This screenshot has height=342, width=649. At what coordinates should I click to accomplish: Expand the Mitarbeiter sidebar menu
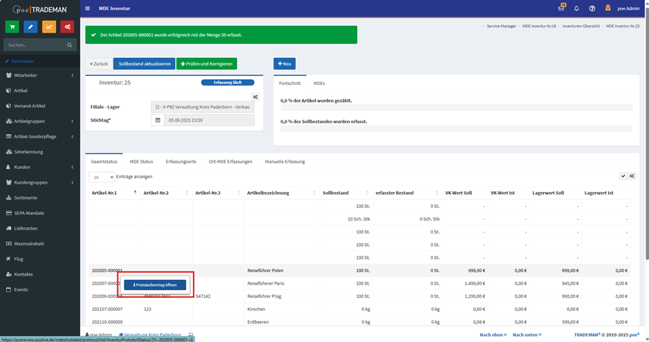click(x=40, y=75)
